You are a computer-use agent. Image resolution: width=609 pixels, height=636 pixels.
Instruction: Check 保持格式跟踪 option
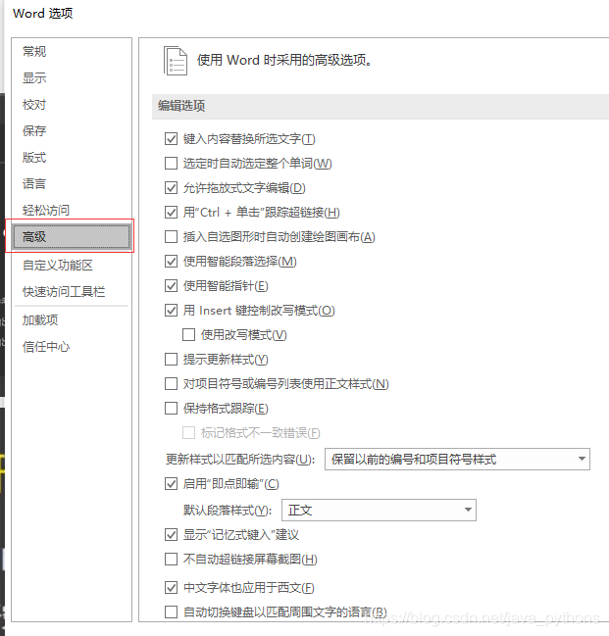click(x=171, y=408)
